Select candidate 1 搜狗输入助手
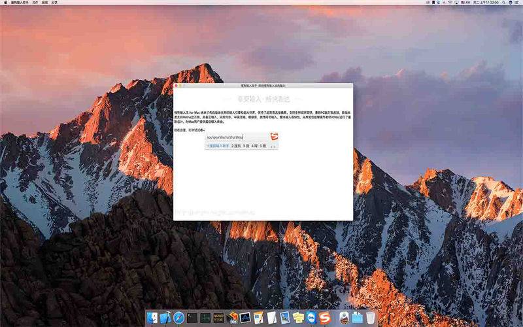This screenshot has width=523, height=327. (x=218, y=146)
